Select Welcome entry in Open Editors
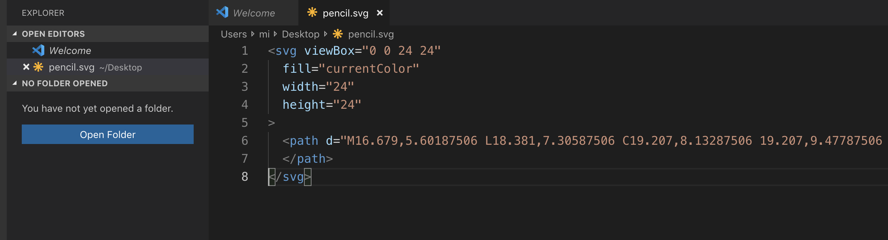 (x=70, y=51)
